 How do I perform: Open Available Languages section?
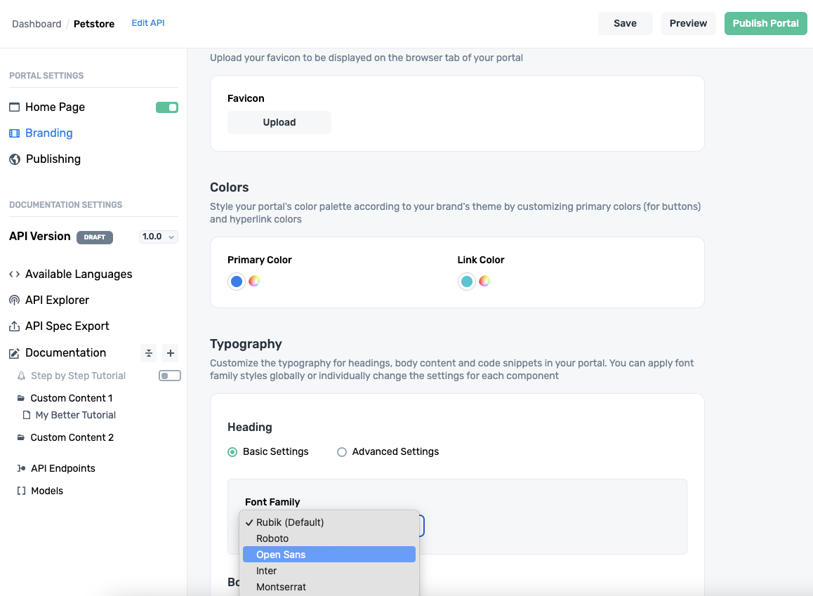click(79, 274)
